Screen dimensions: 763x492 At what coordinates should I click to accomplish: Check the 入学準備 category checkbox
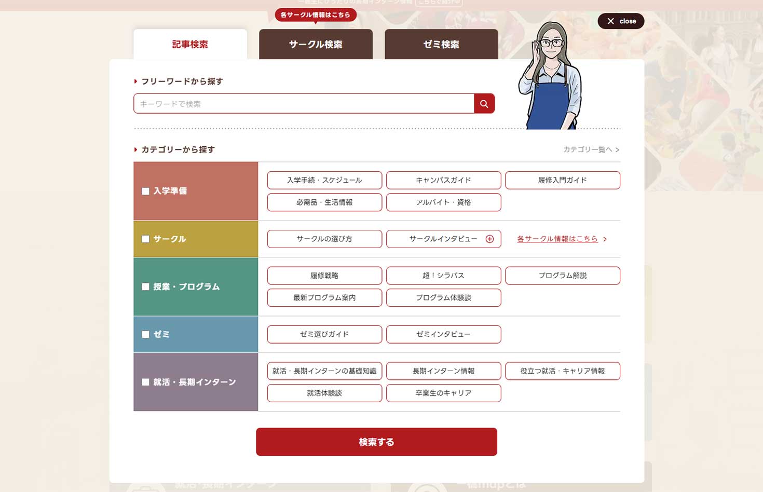tap(146, 191)
